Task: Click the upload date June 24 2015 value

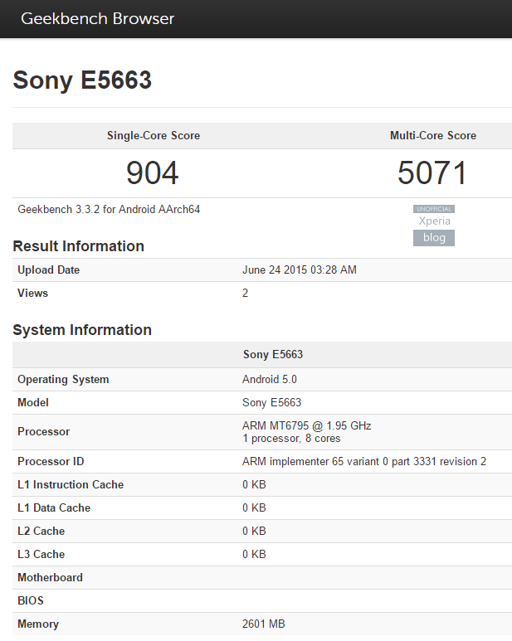Action: tap(300, 270)
